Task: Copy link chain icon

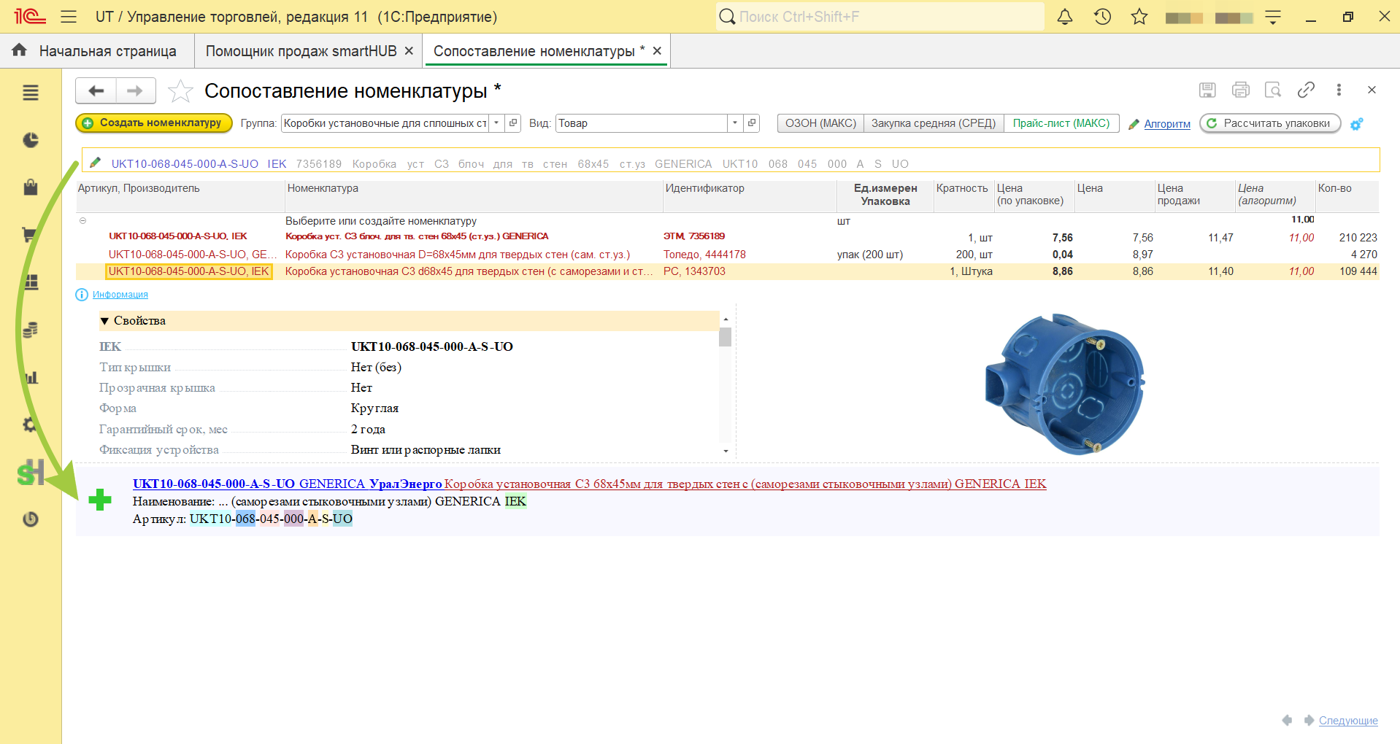Action: tap(1306, 90)
